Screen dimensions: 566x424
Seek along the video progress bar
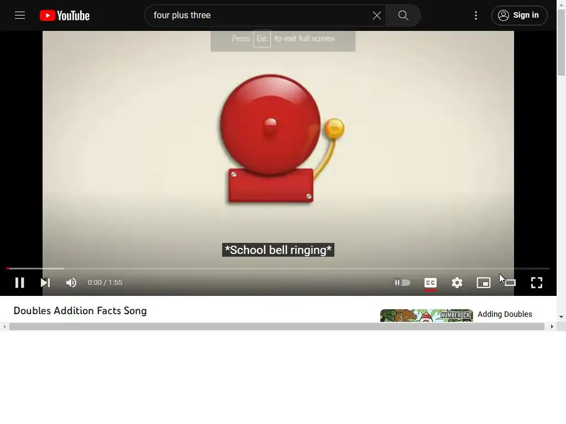pos(278,269)
